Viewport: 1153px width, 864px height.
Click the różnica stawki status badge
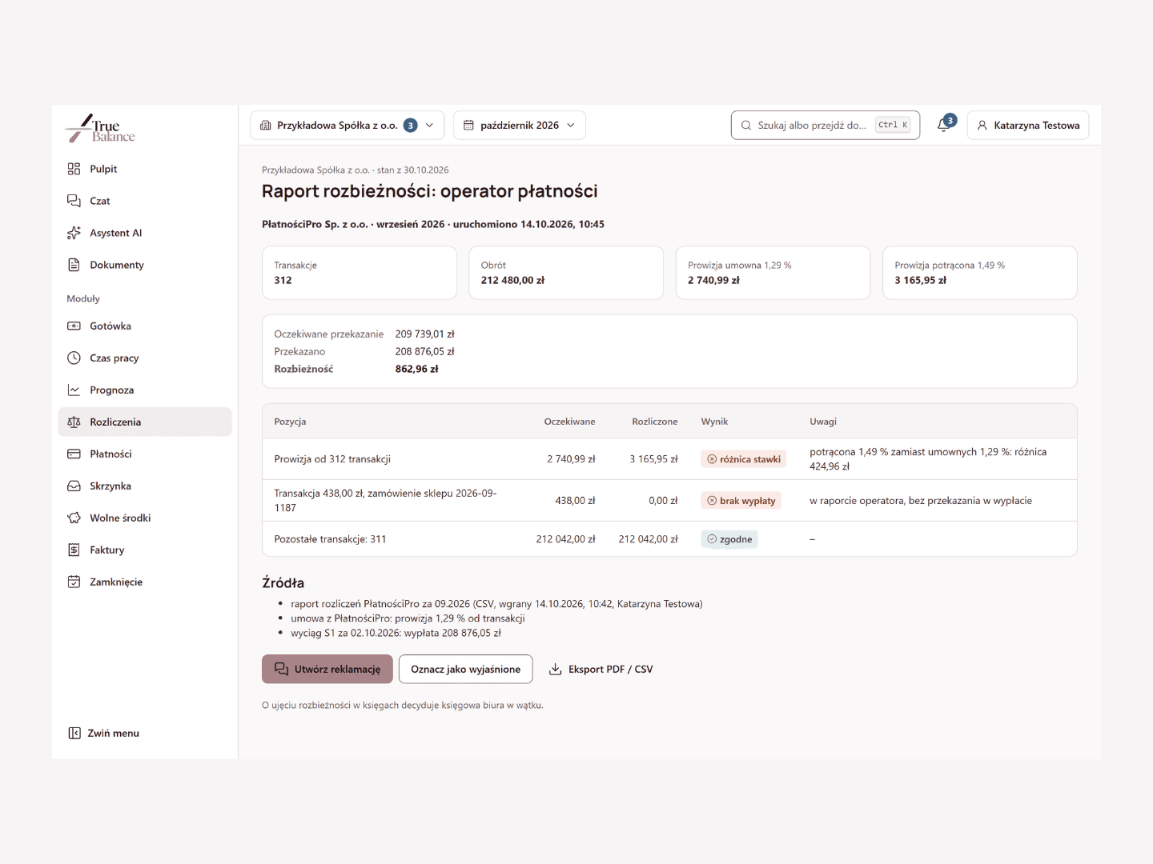tap(744, 459)
